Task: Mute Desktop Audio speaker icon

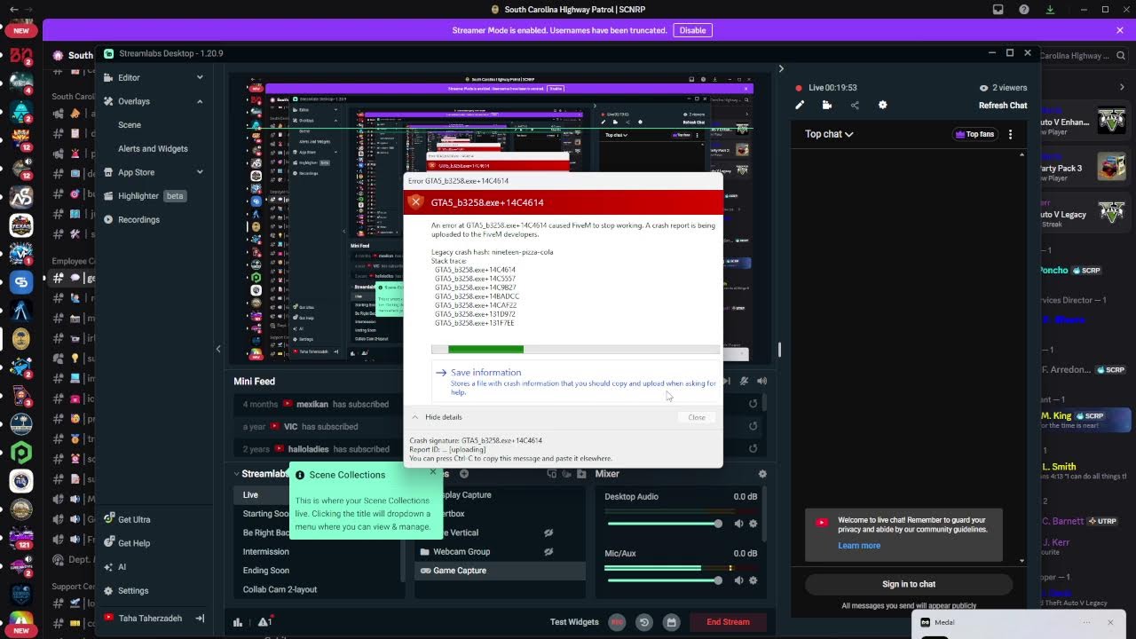Action: click(738, 524)
